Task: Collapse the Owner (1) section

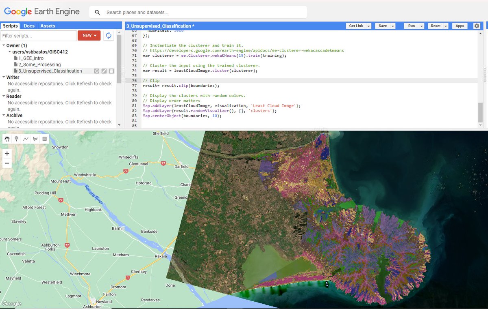Action: [4, 45]
